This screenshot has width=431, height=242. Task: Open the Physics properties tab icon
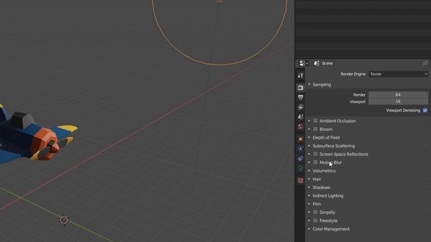click(300, 149)
